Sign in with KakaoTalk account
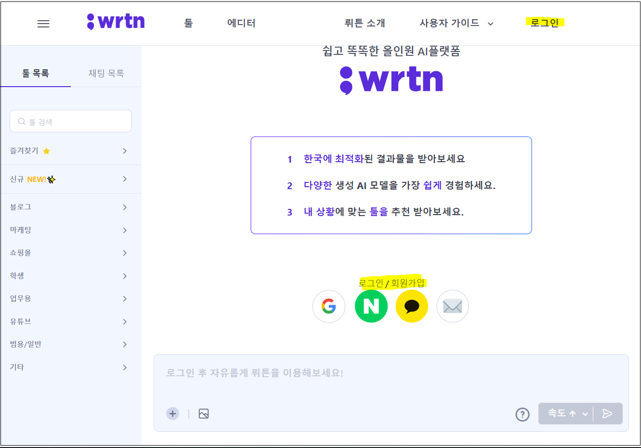The height and width of the screenshot is (448, 641). pyautogui.click(x=412, y=306)
